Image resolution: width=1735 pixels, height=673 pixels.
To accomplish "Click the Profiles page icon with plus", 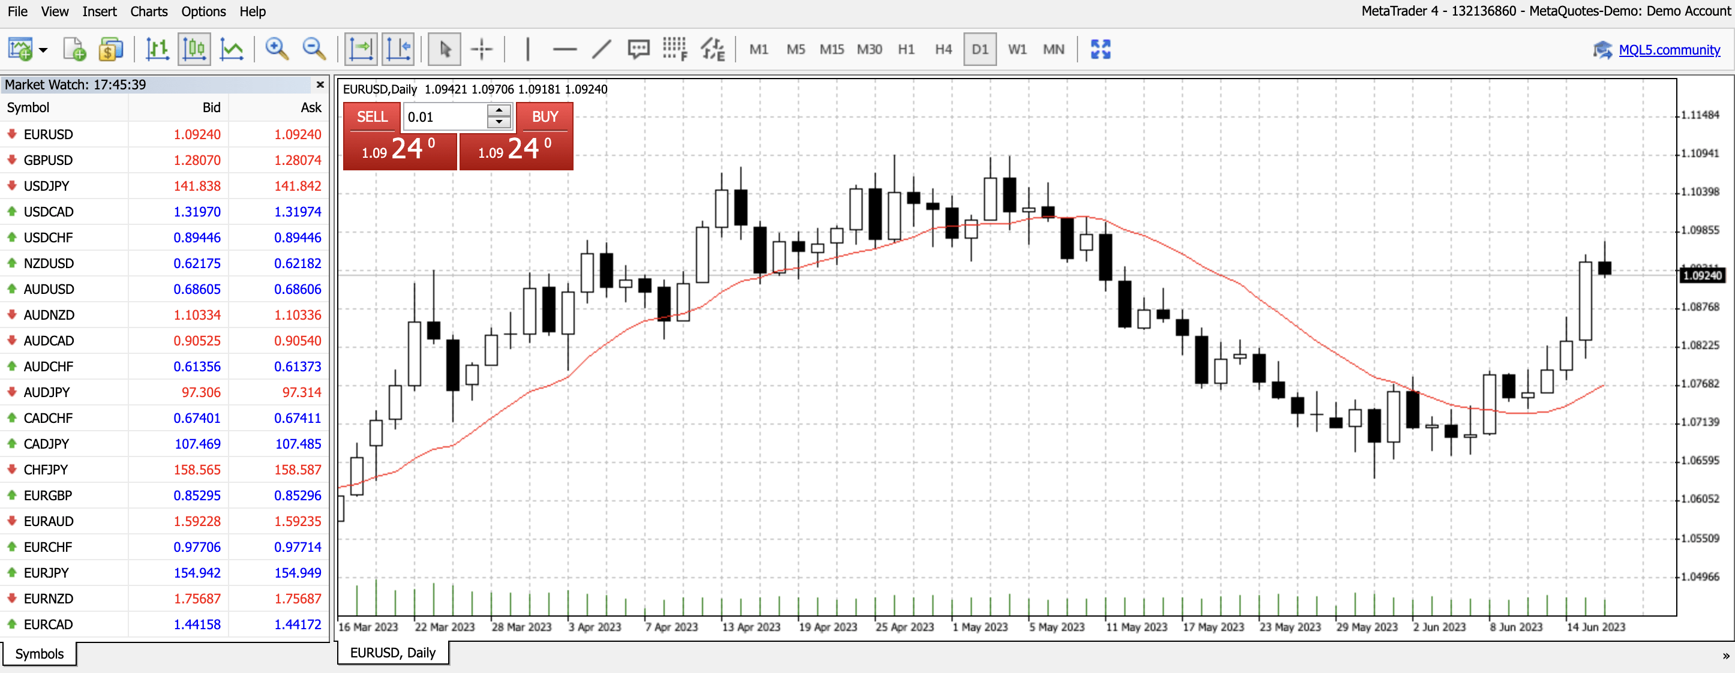I will [74, 49].
